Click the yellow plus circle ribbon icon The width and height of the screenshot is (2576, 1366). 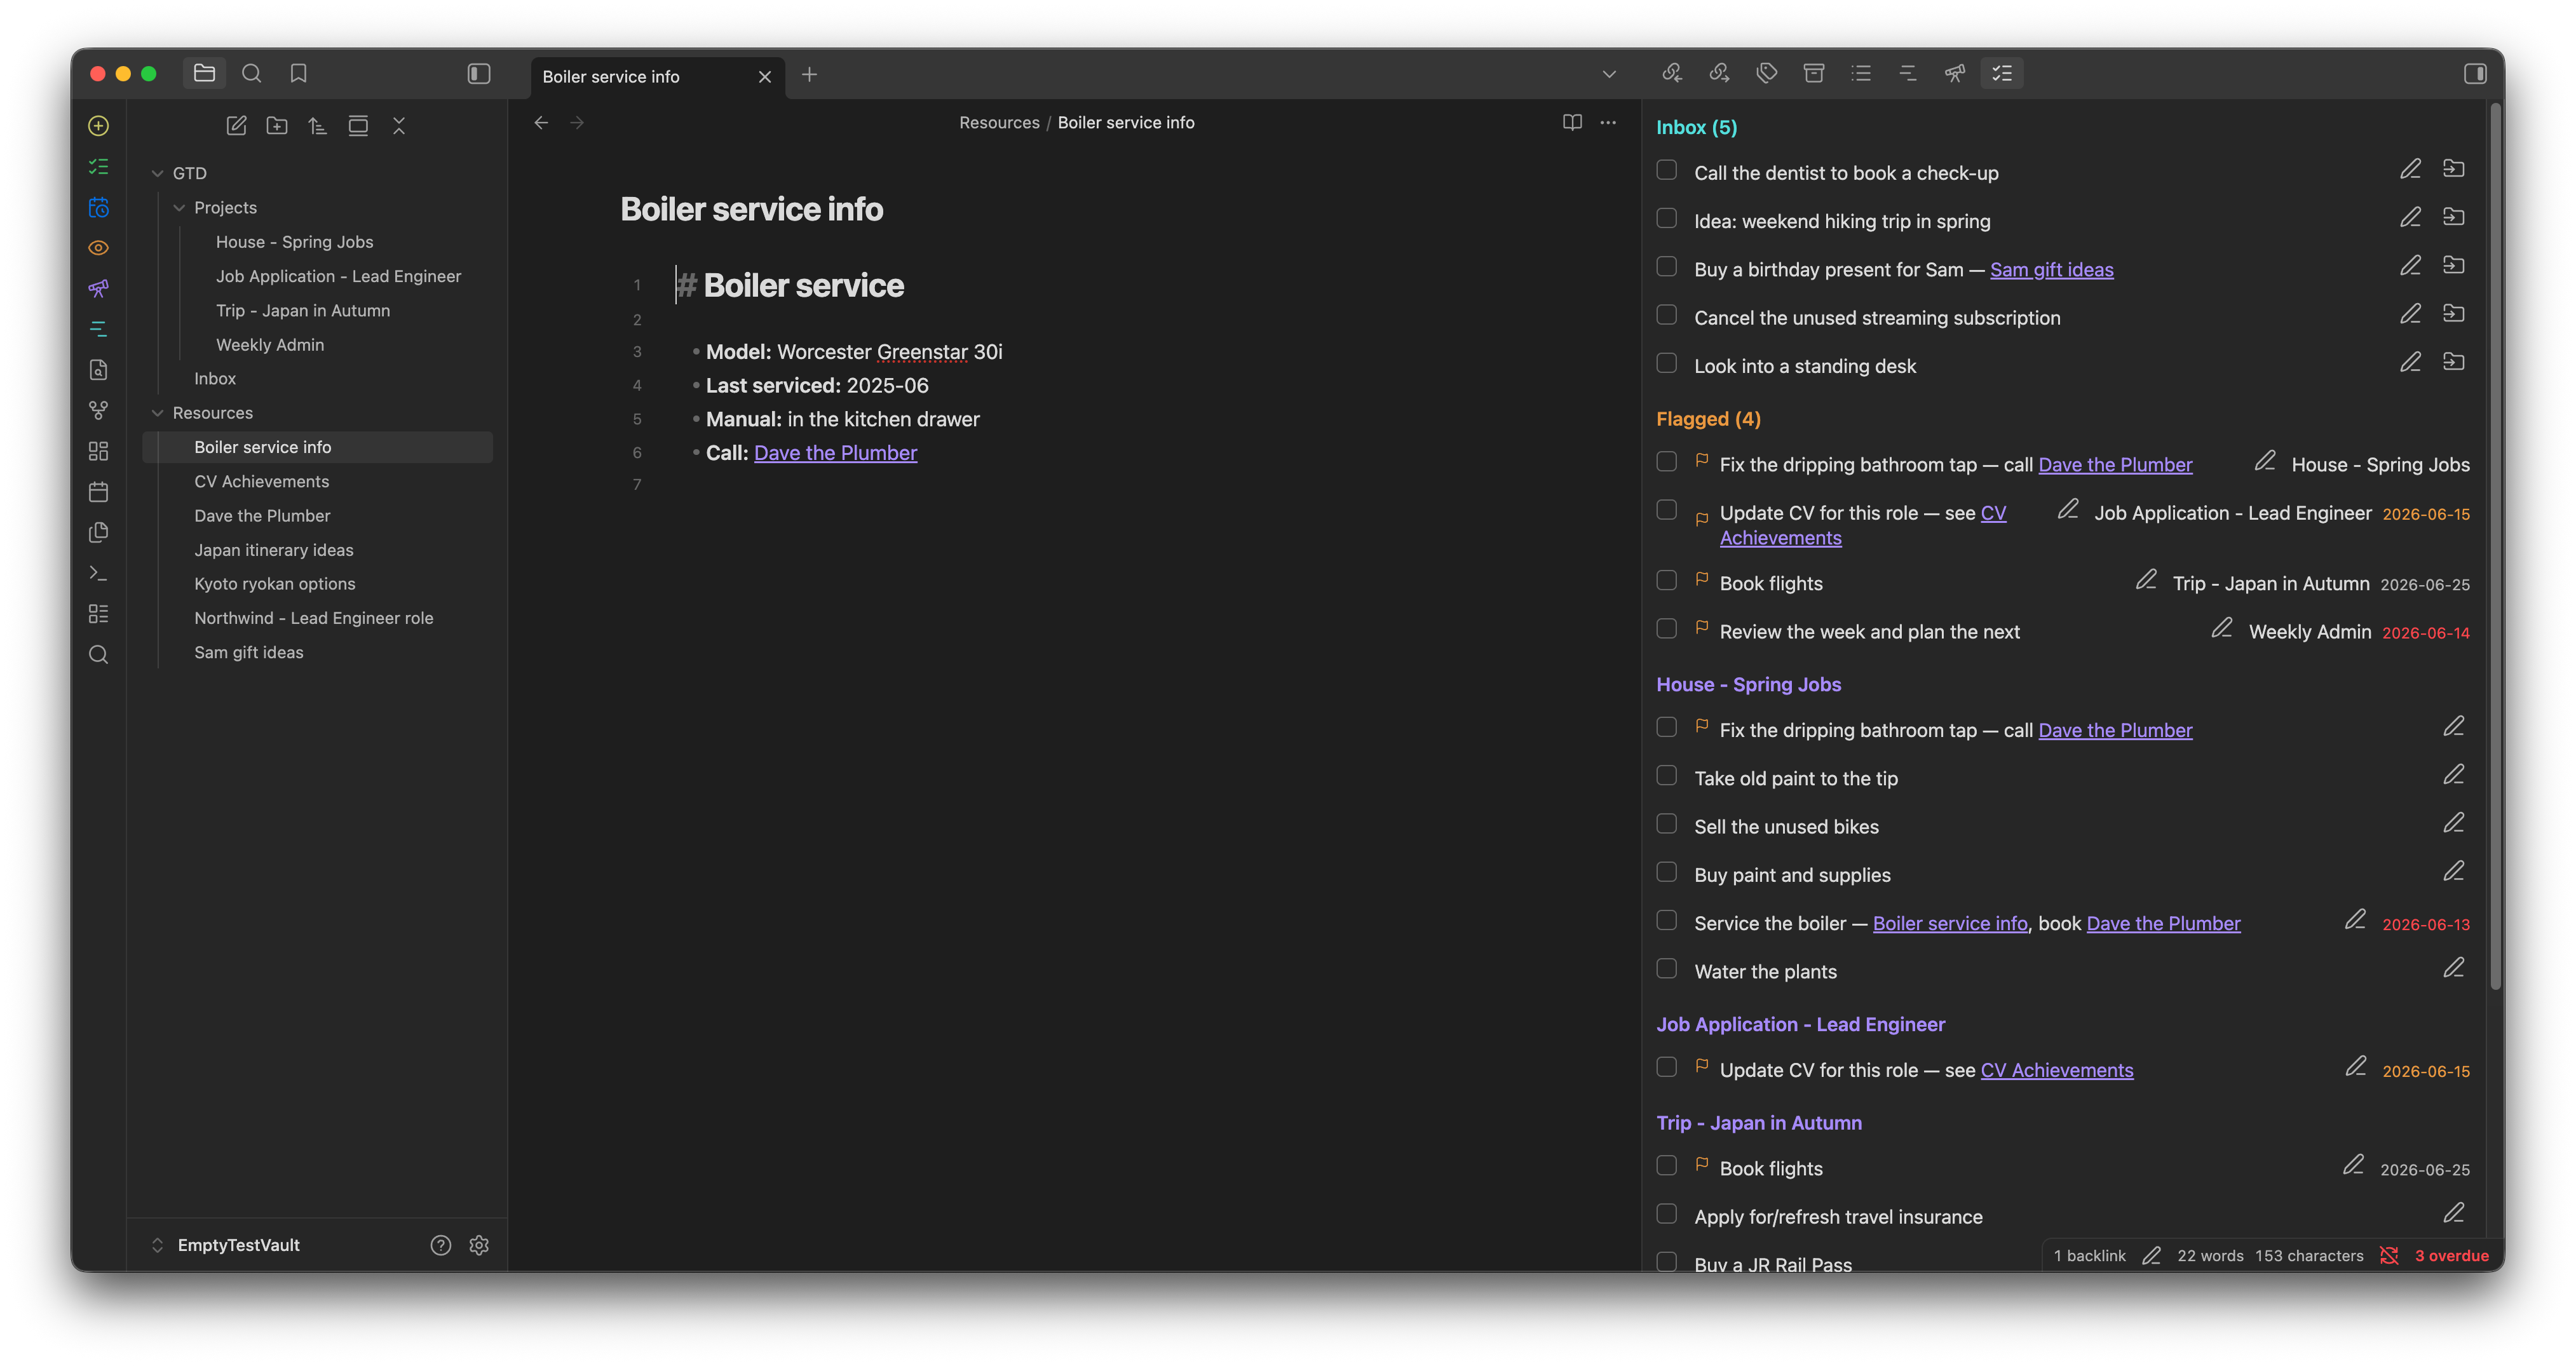98,125
